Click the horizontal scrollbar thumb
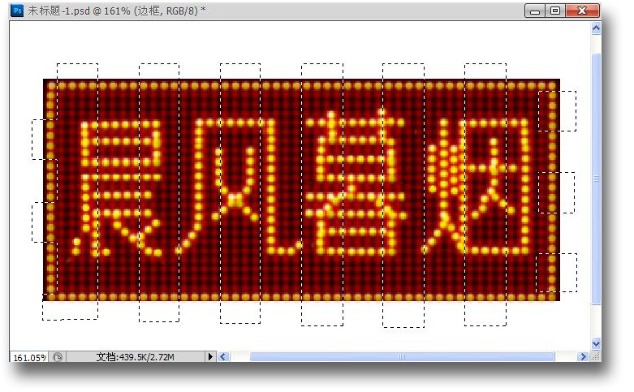 pos(402,356)
